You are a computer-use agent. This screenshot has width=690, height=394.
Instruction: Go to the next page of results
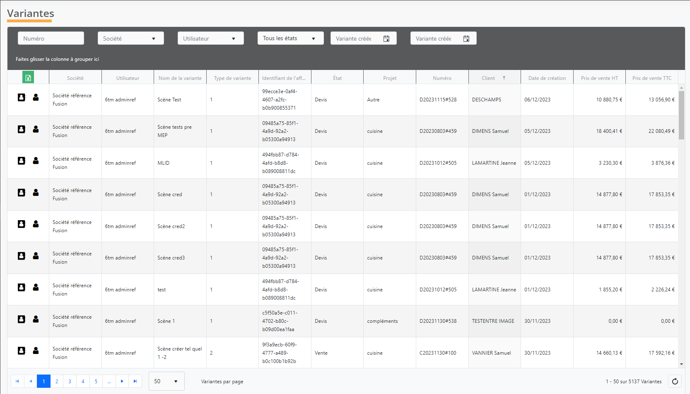122,381
